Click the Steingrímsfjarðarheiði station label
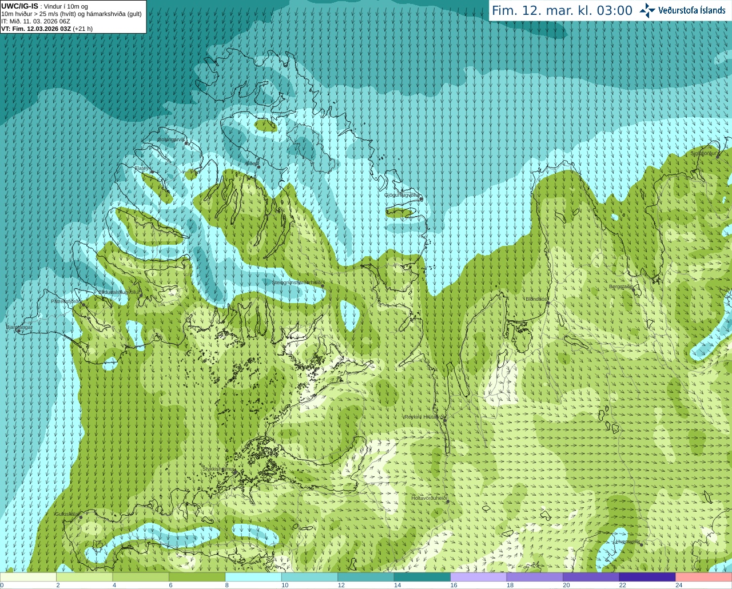Viewport: 732px width, 589px height. coord(297,282)
